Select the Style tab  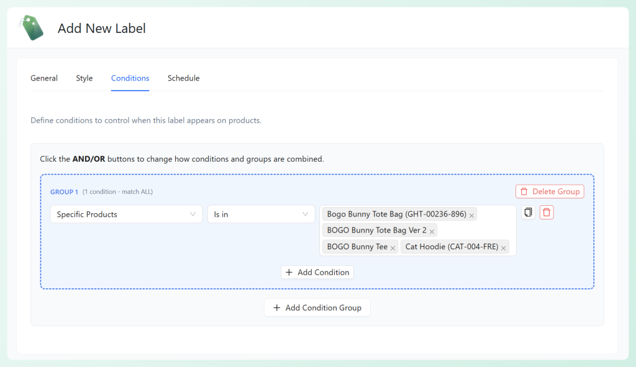[x=84, y=78]
